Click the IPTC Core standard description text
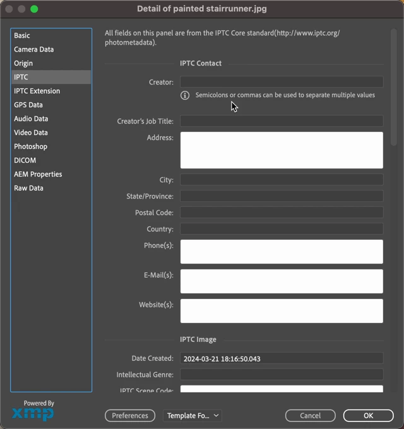The image size is (404, 429). pos(222,38)
